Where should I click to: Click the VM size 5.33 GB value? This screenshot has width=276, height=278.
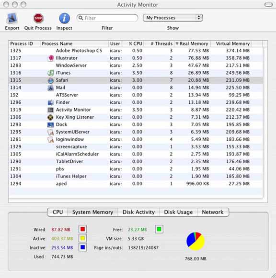tap(136, 239)
